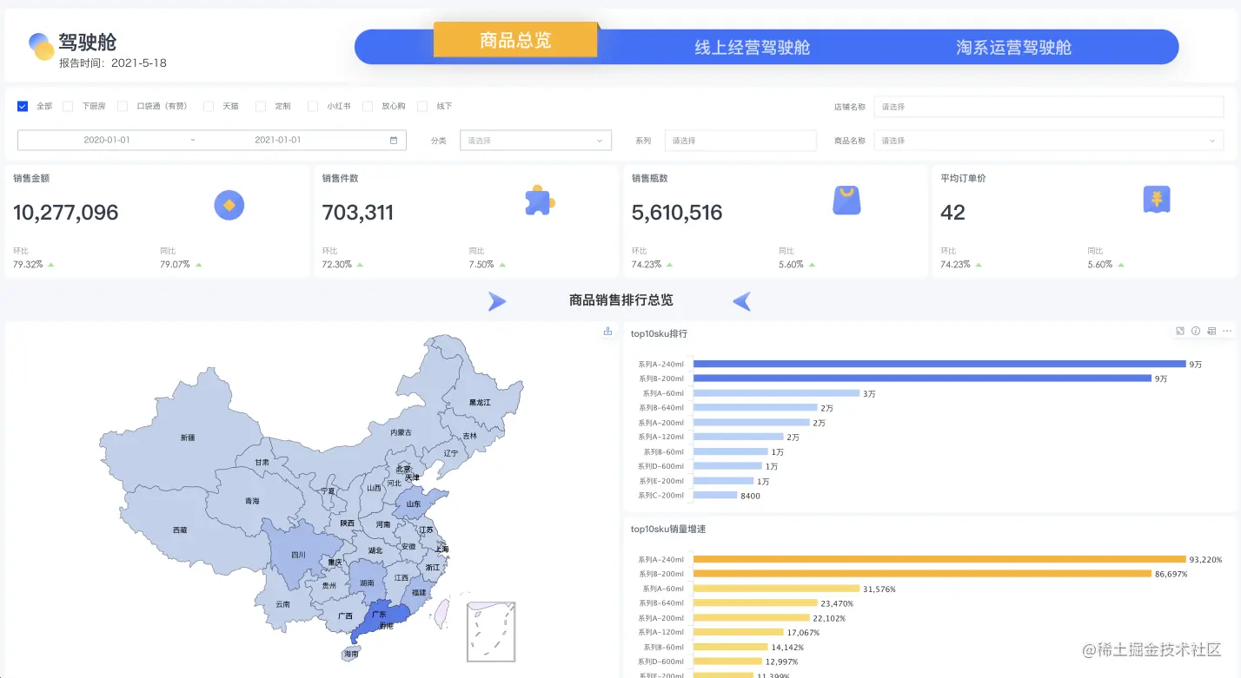This screenshot has height=678, width=1241.
Task: Click the 系列C-200ml bar showing 8400
Action: [x=714, y=495]
